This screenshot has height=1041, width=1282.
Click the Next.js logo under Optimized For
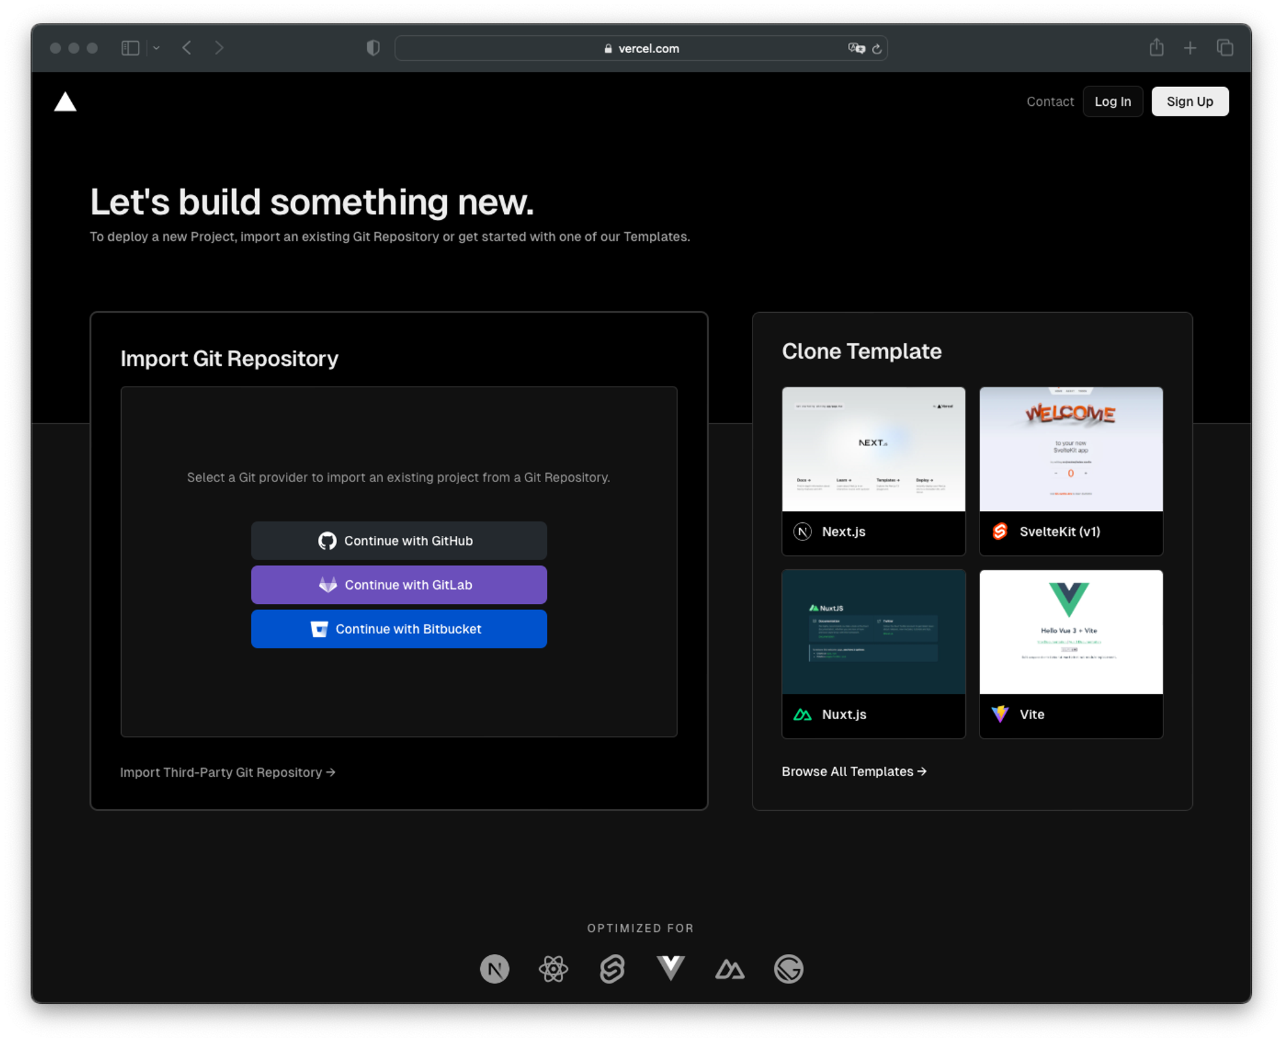click(495, 969)
